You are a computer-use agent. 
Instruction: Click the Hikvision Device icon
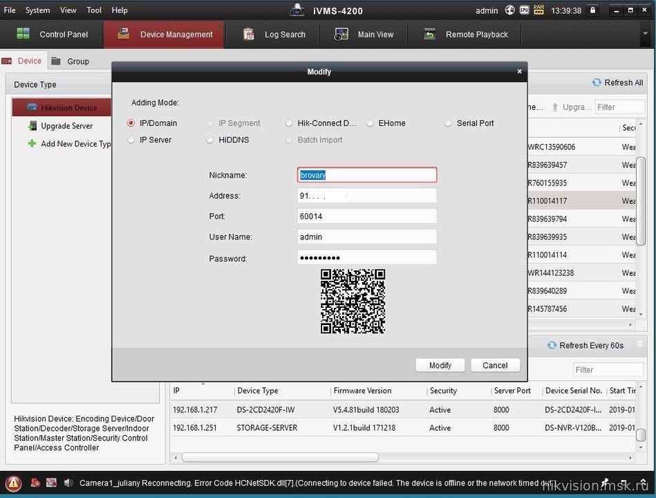pos(32,107)
